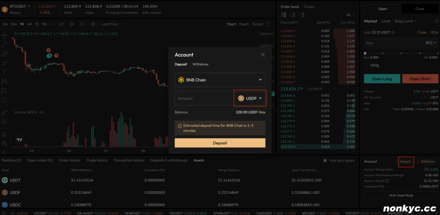
Task: Show asks-only order book view
Action: tap(302, 15)
